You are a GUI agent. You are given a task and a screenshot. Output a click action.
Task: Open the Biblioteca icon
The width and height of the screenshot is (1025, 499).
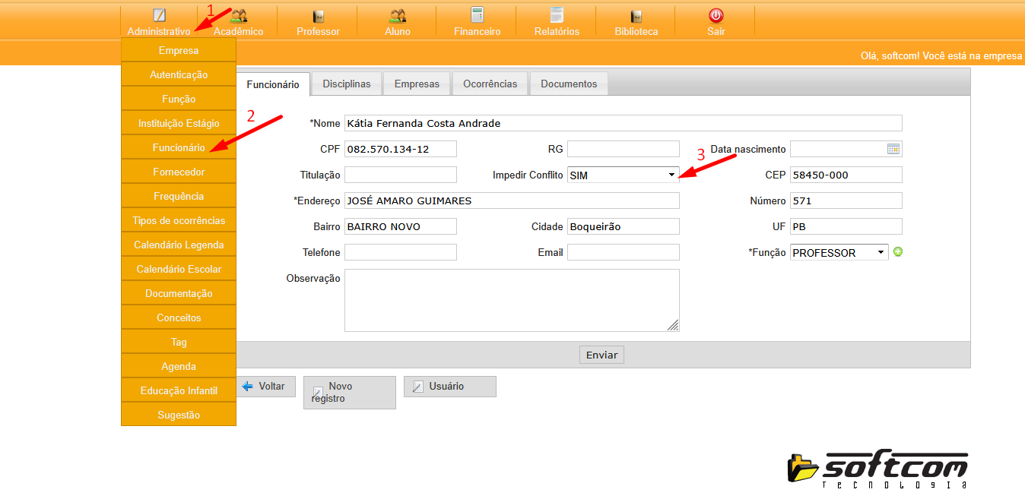coord(636,16)
